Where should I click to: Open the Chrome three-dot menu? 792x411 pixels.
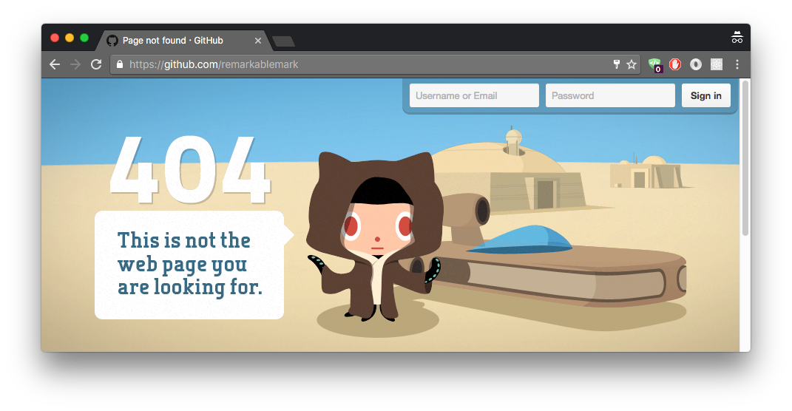[x=737, y=64]
